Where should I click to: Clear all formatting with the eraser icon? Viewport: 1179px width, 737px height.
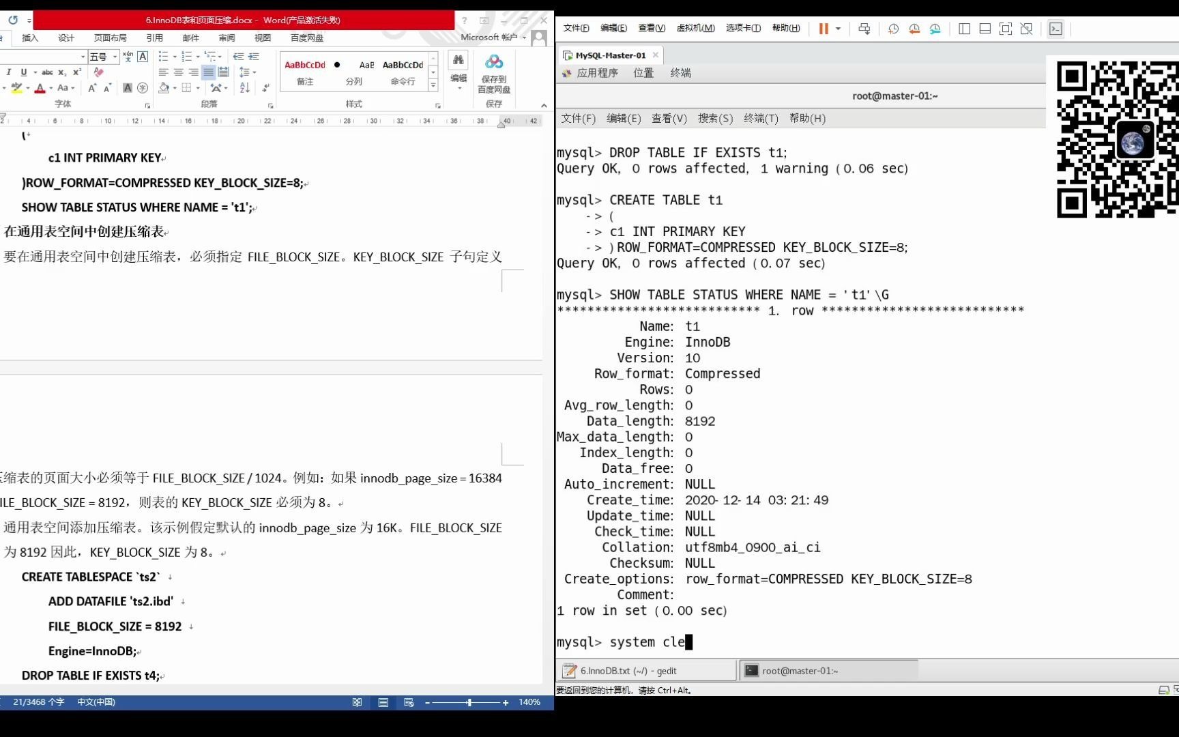pos(99,72)
